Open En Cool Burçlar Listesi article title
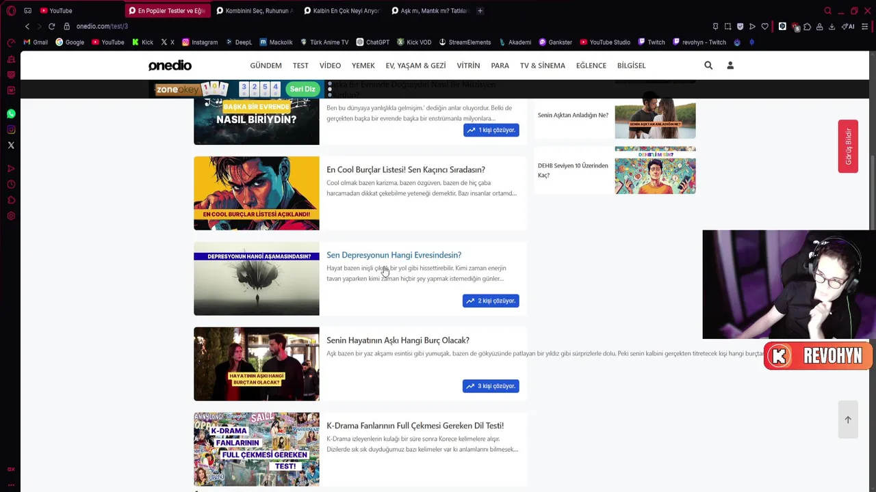The image size is (876, 492). coord(406,169)
